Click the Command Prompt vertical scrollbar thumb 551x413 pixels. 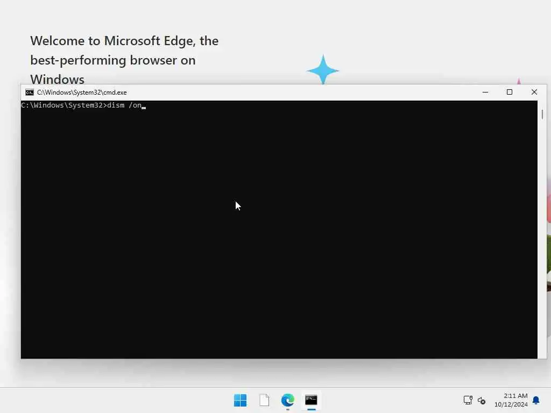(542, 115)
